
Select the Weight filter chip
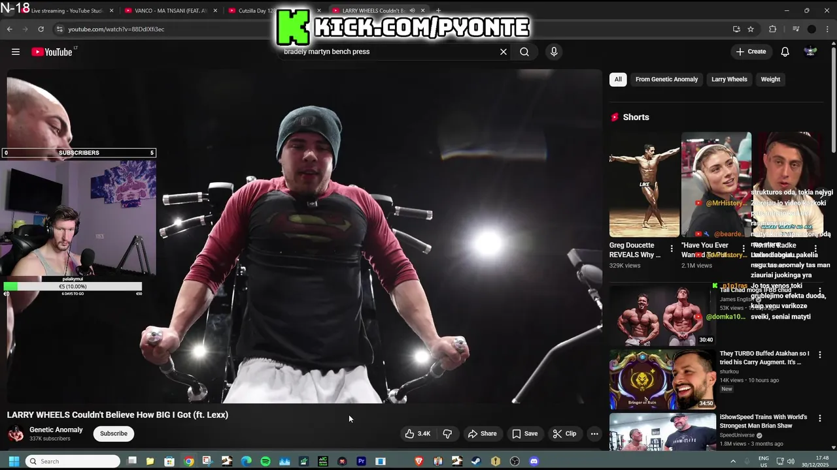pyautogui.click(x=770, y=79)
